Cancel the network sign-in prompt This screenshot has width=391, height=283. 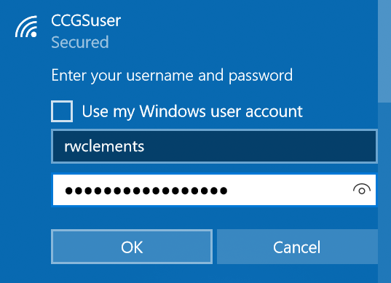click(297, 247)
